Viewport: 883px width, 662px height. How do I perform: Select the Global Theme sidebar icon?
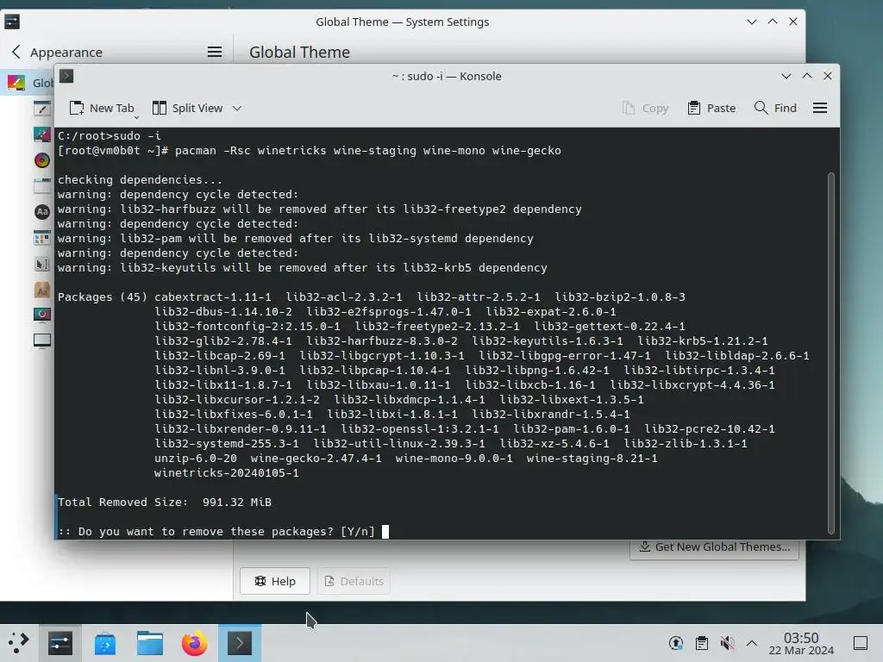click(x=16, y=83)
